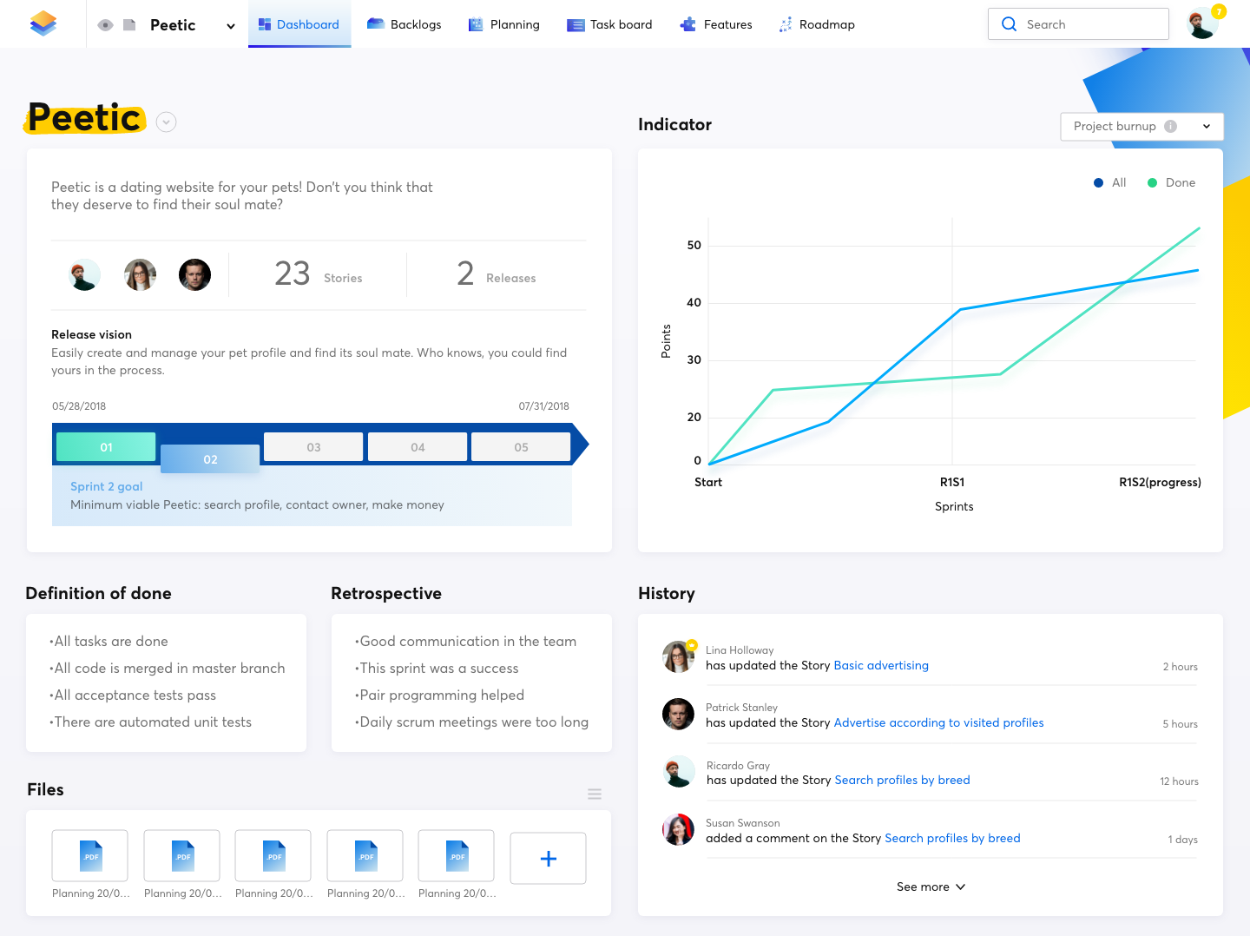
Task: Click the magnifier search icon
Action: [x=1009, y=24]
